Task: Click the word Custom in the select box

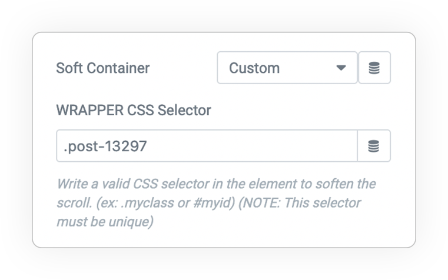Action: click(254, 68)
